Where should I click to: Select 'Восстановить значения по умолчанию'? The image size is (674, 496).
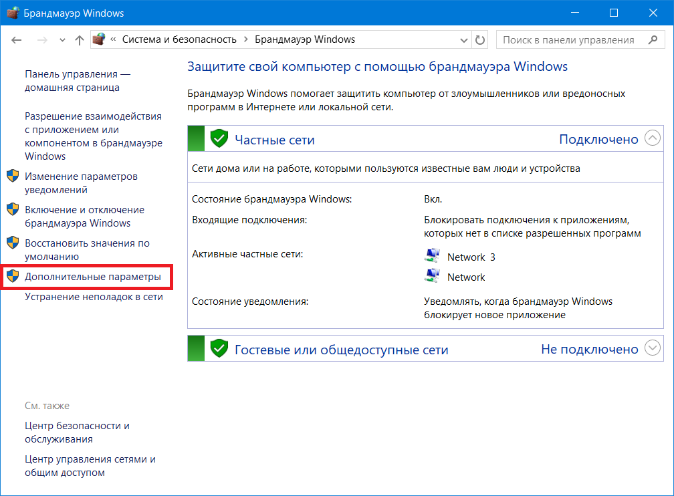[x=87, y=250]
